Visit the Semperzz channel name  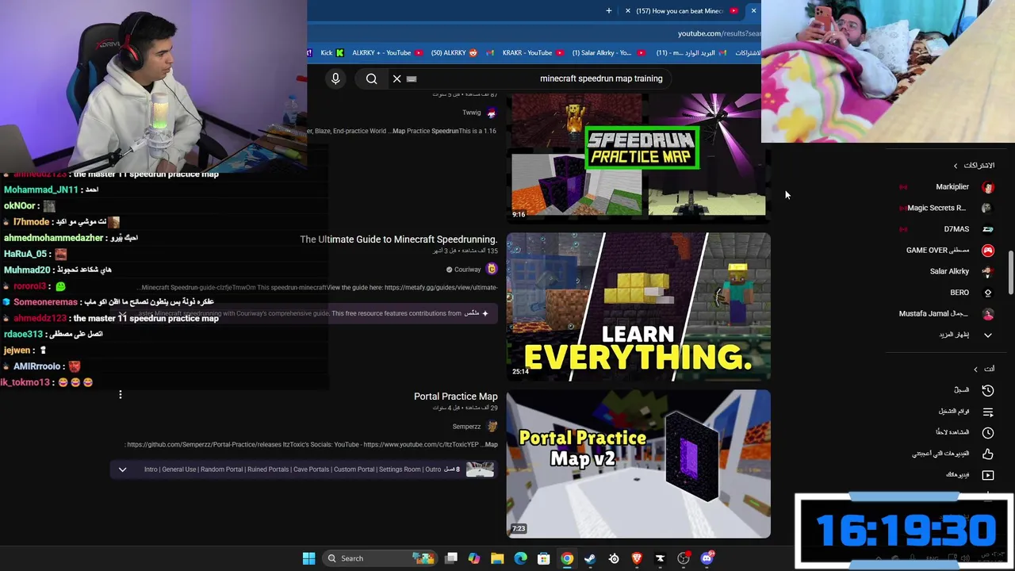coord(466,427)
